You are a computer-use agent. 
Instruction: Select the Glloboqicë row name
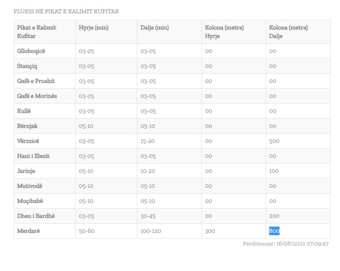(x=31, y=51)
